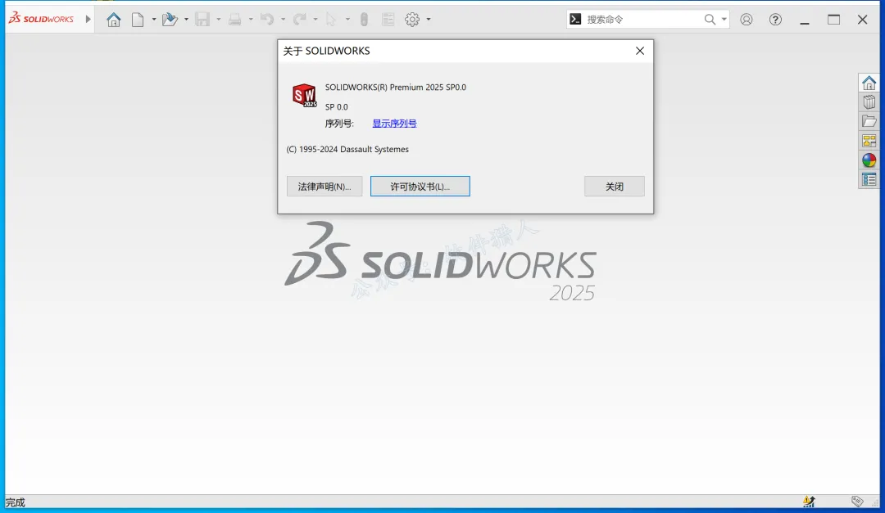This screenshot has width=885, height=513.
Task: Open Appearances color ball task pane tab
Action: point(869,160)
